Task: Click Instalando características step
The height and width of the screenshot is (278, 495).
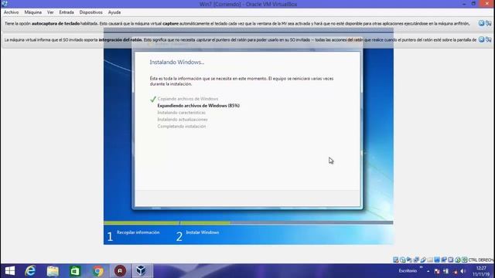Action: coord(182,113)
